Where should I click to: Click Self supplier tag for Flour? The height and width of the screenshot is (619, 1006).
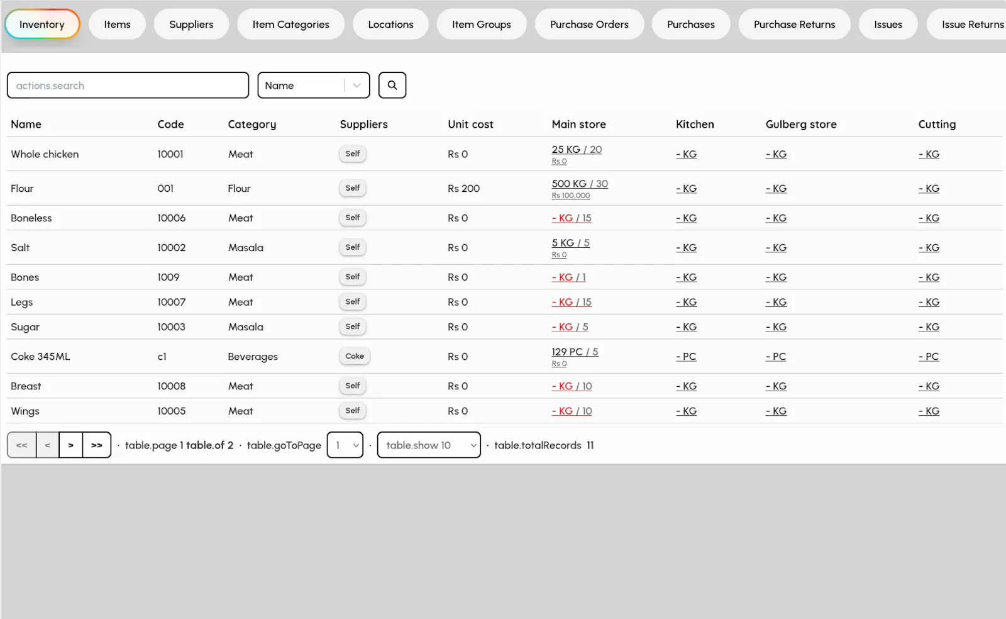(x=353, y=188)
